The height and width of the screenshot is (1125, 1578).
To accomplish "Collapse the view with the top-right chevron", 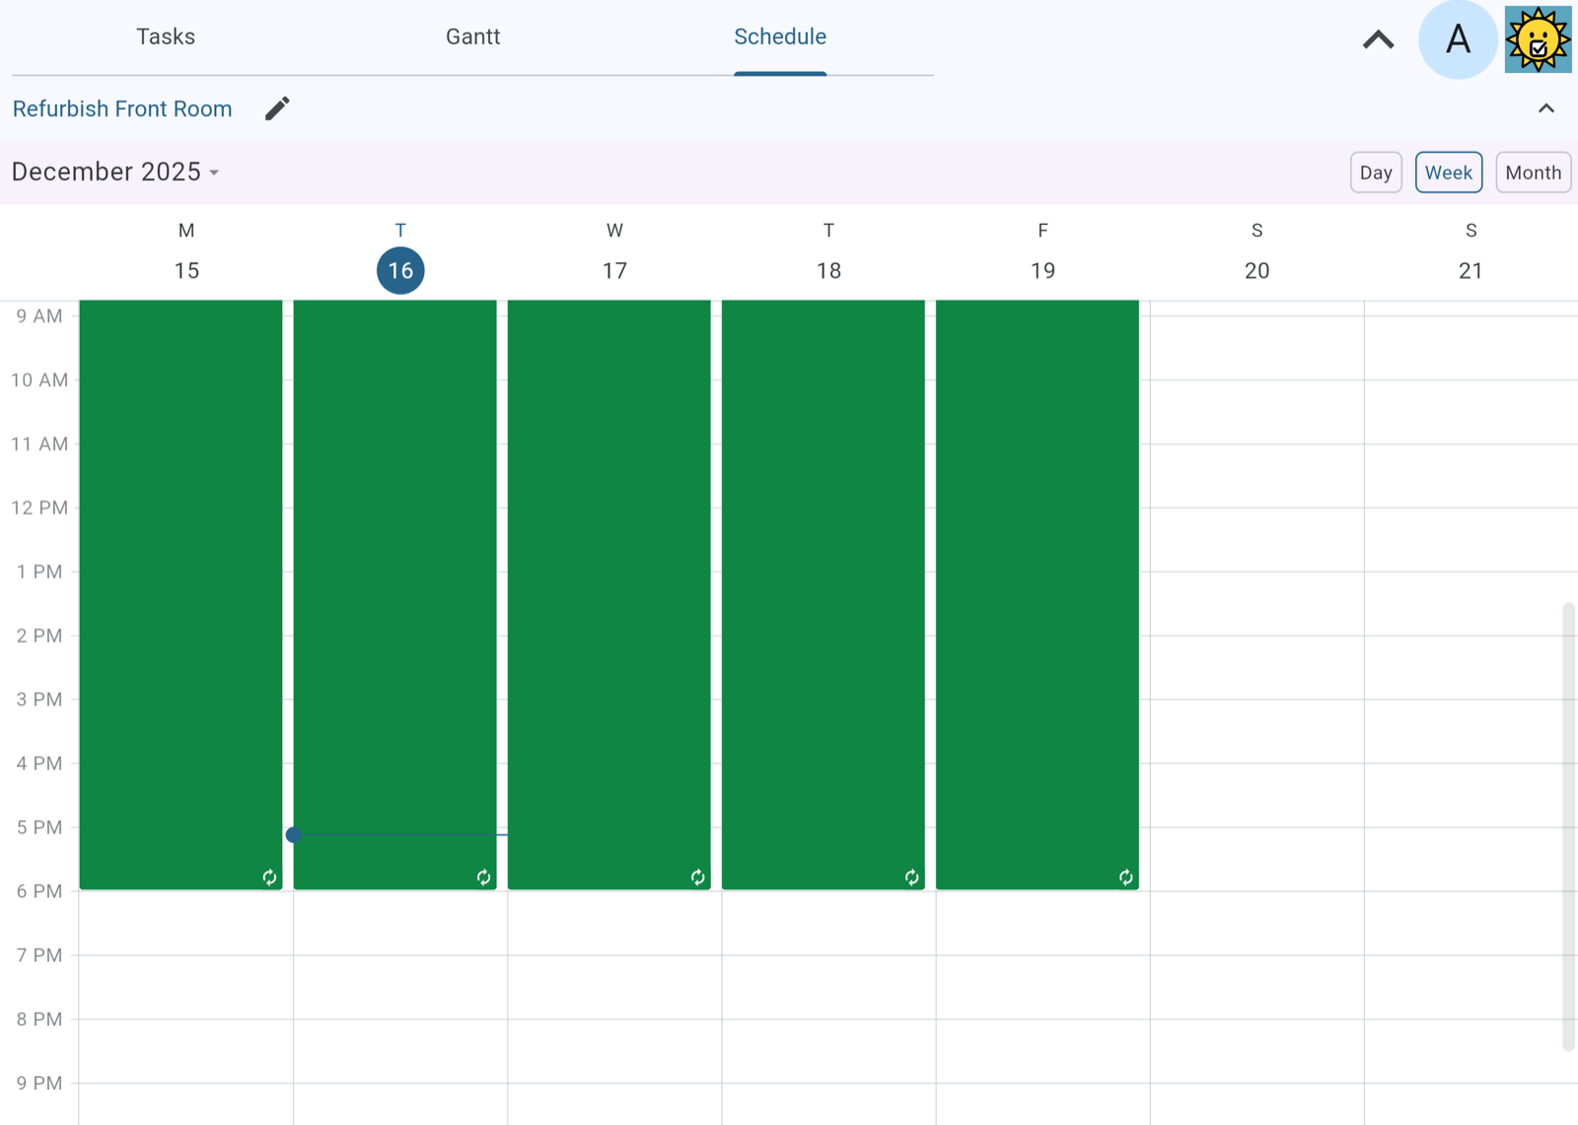I will (1378, 40).
